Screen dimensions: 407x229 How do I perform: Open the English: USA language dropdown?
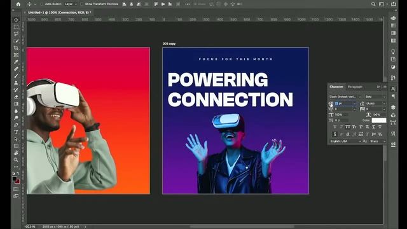click(x=345, y=141)
